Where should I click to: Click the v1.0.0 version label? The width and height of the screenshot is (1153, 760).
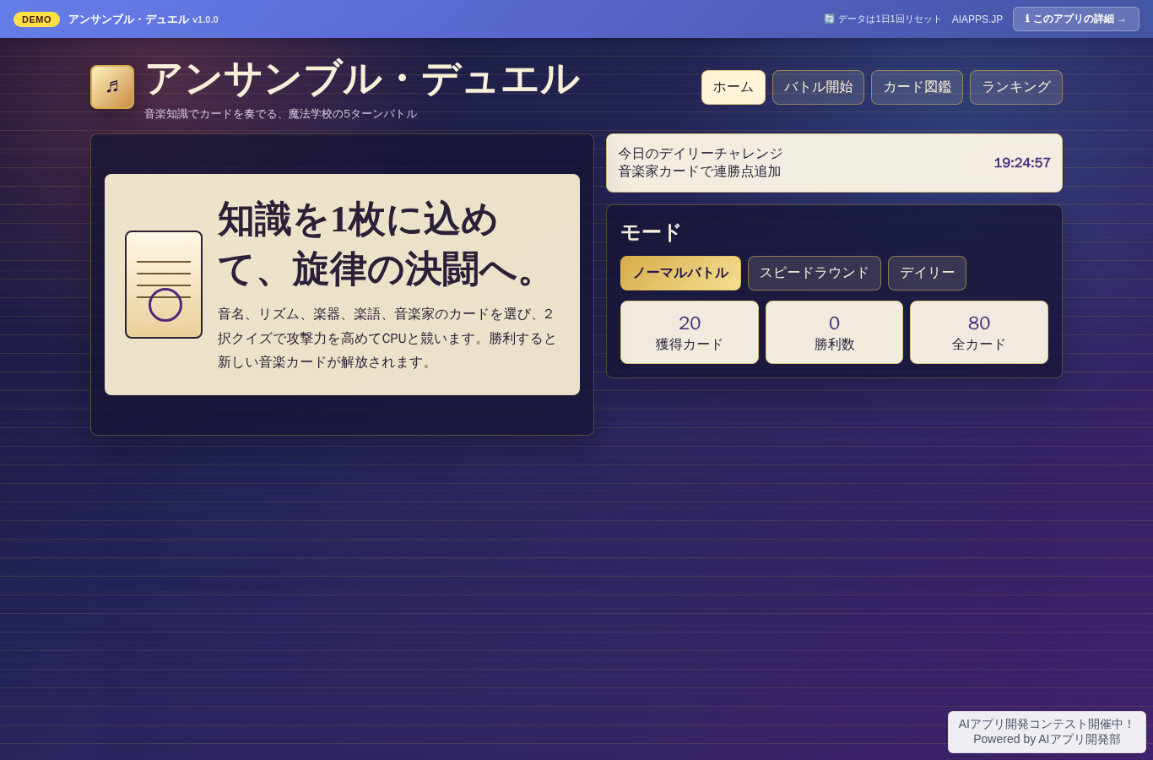pos(205,19)
